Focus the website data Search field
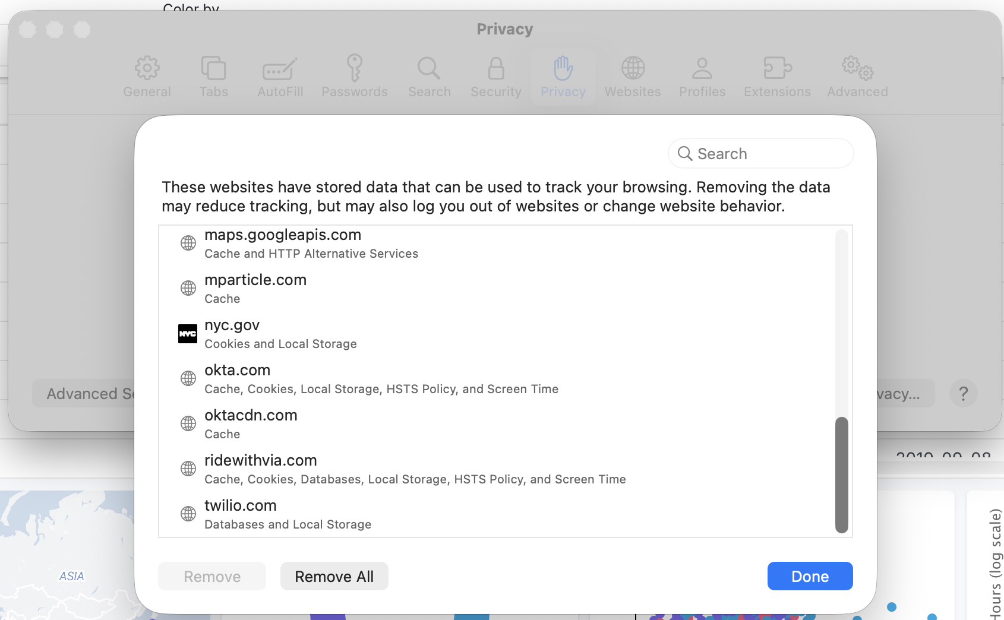 pos(760,154)
